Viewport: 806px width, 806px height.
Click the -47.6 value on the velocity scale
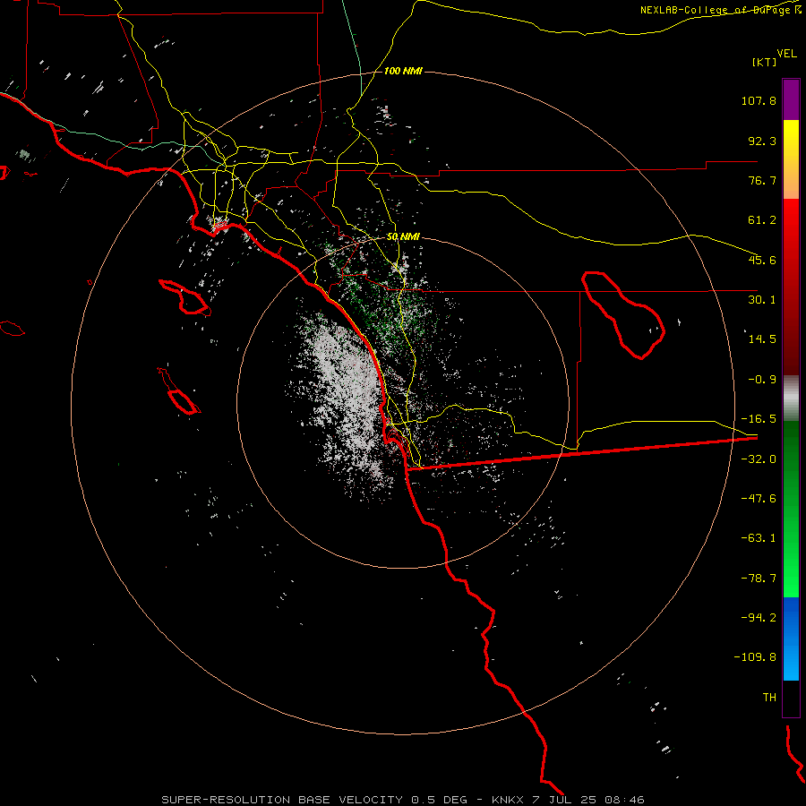click(x=759, y=499)
